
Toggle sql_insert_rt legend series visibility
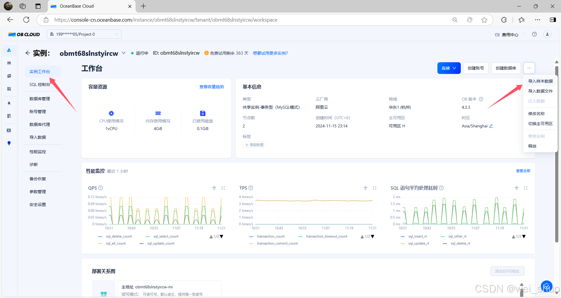(x=417, y=236)
